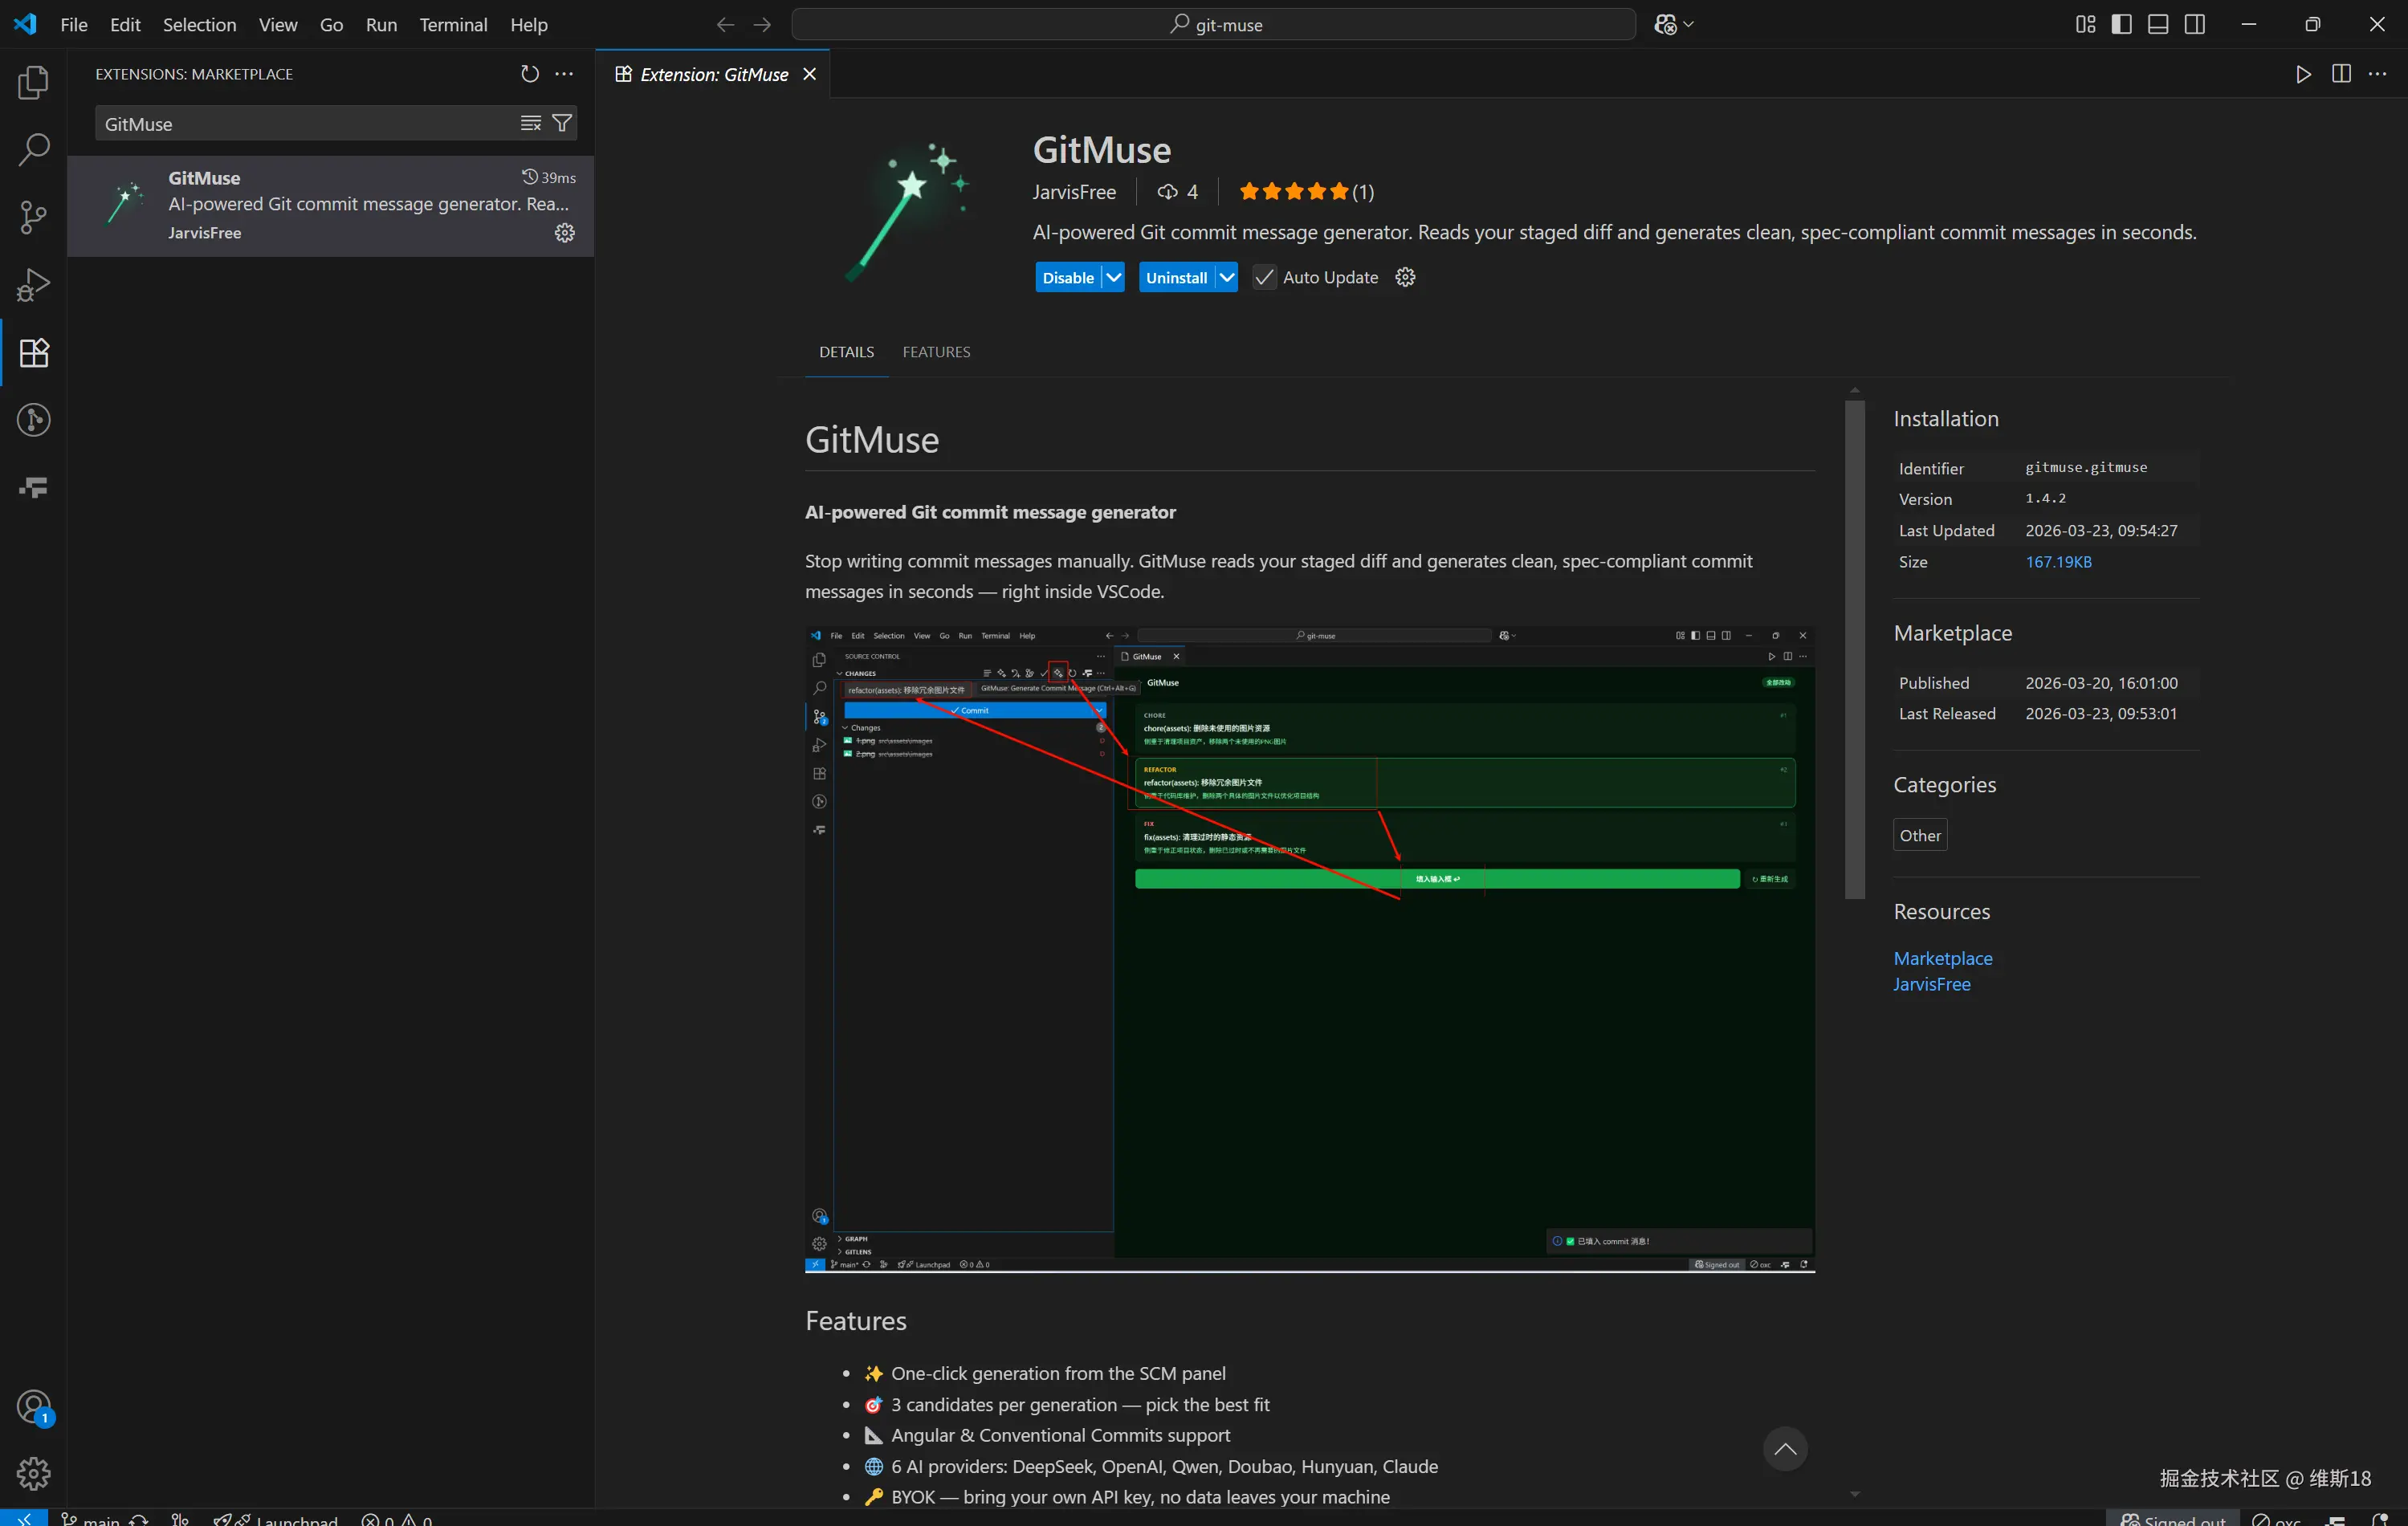
Task: Open Run and Debug view
Action: click(33, 285)
